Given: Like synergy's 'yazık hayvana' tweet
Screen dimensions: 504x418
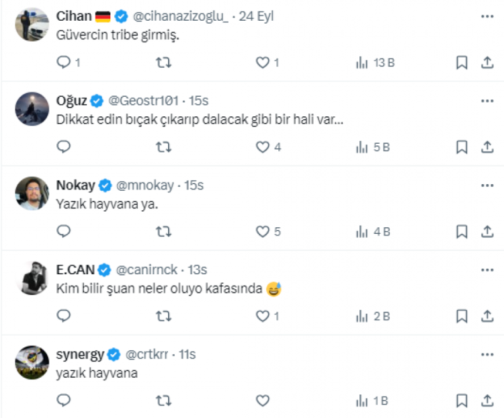Looking at the screenshot, I should pyautogui.click(x=263, y=401).
